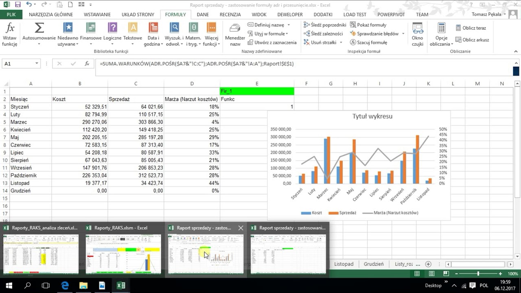Open Wyszuk. i odwoł. functions icon
The height and width of the screenshot is (293, 521).
pyautogui.click(x=174, y=28)
